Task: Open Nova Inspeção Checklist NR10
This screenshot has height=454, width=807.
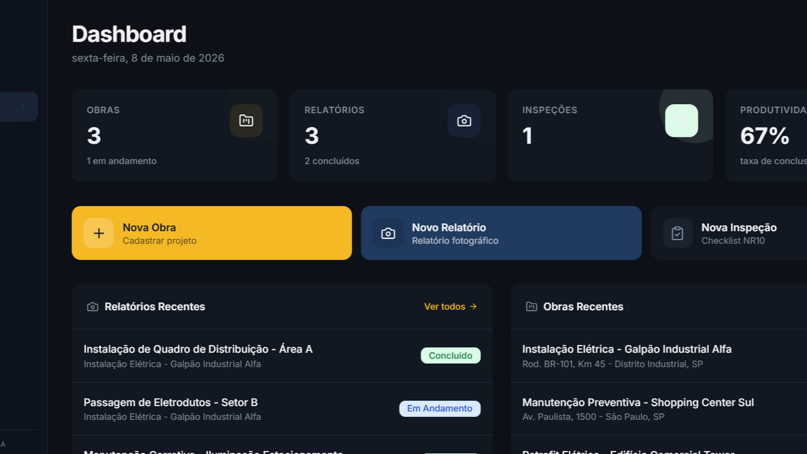Action: (x=729, y=233)
